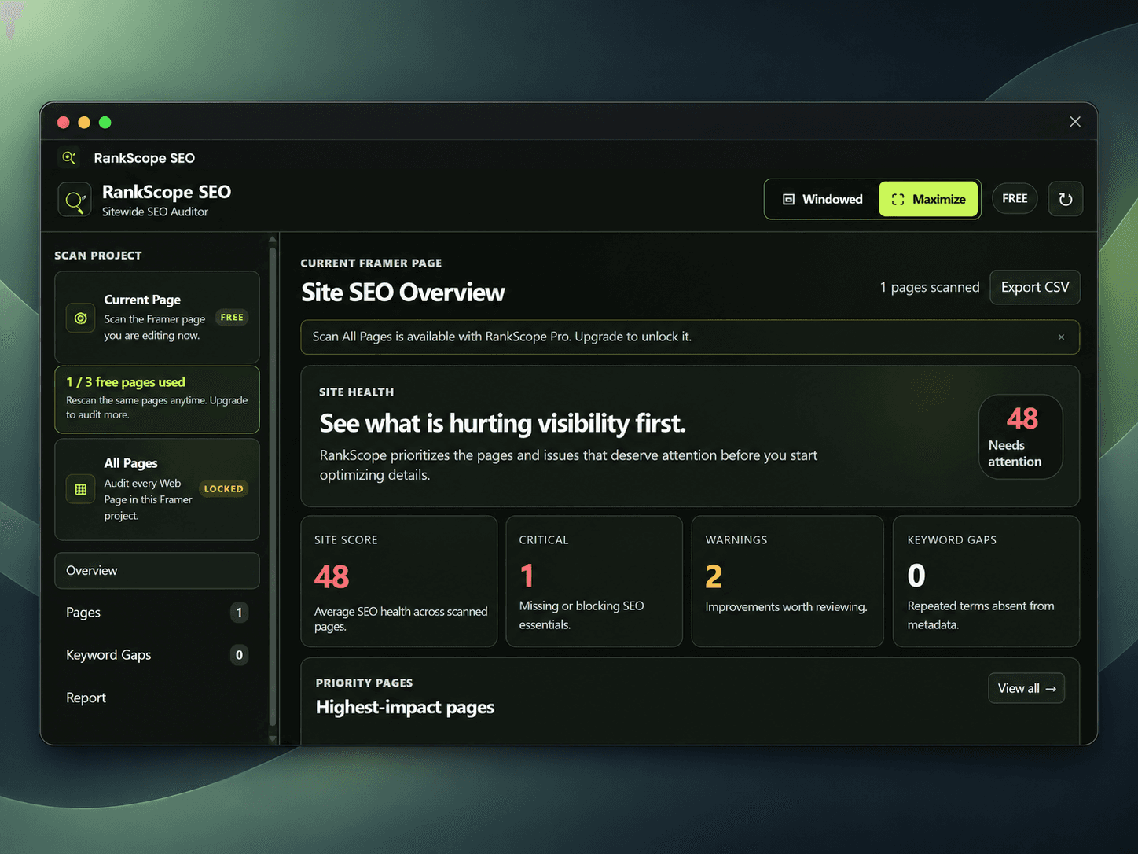This screenshot has width=1138, height=854.
Task: Click the Keyword Gaps card showing 0
Action: pos(986,581)
